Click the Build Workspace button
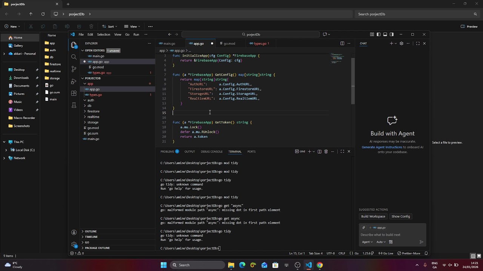Screen dimensions: 483x271 tap(373, 216)
